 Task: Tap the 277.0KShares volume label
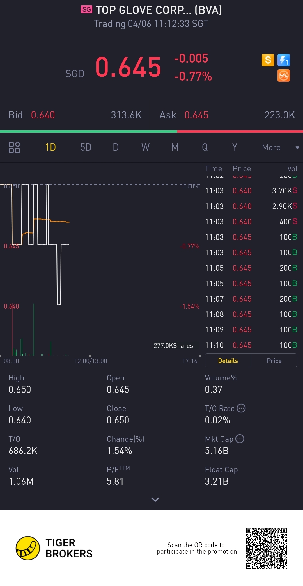click(x=173, y=346)
